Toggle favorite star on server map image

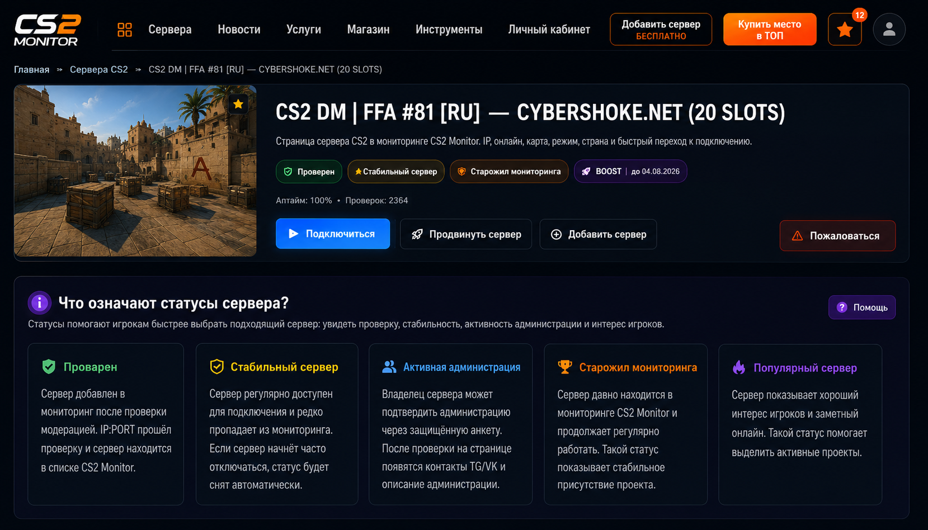coord(238,104)
